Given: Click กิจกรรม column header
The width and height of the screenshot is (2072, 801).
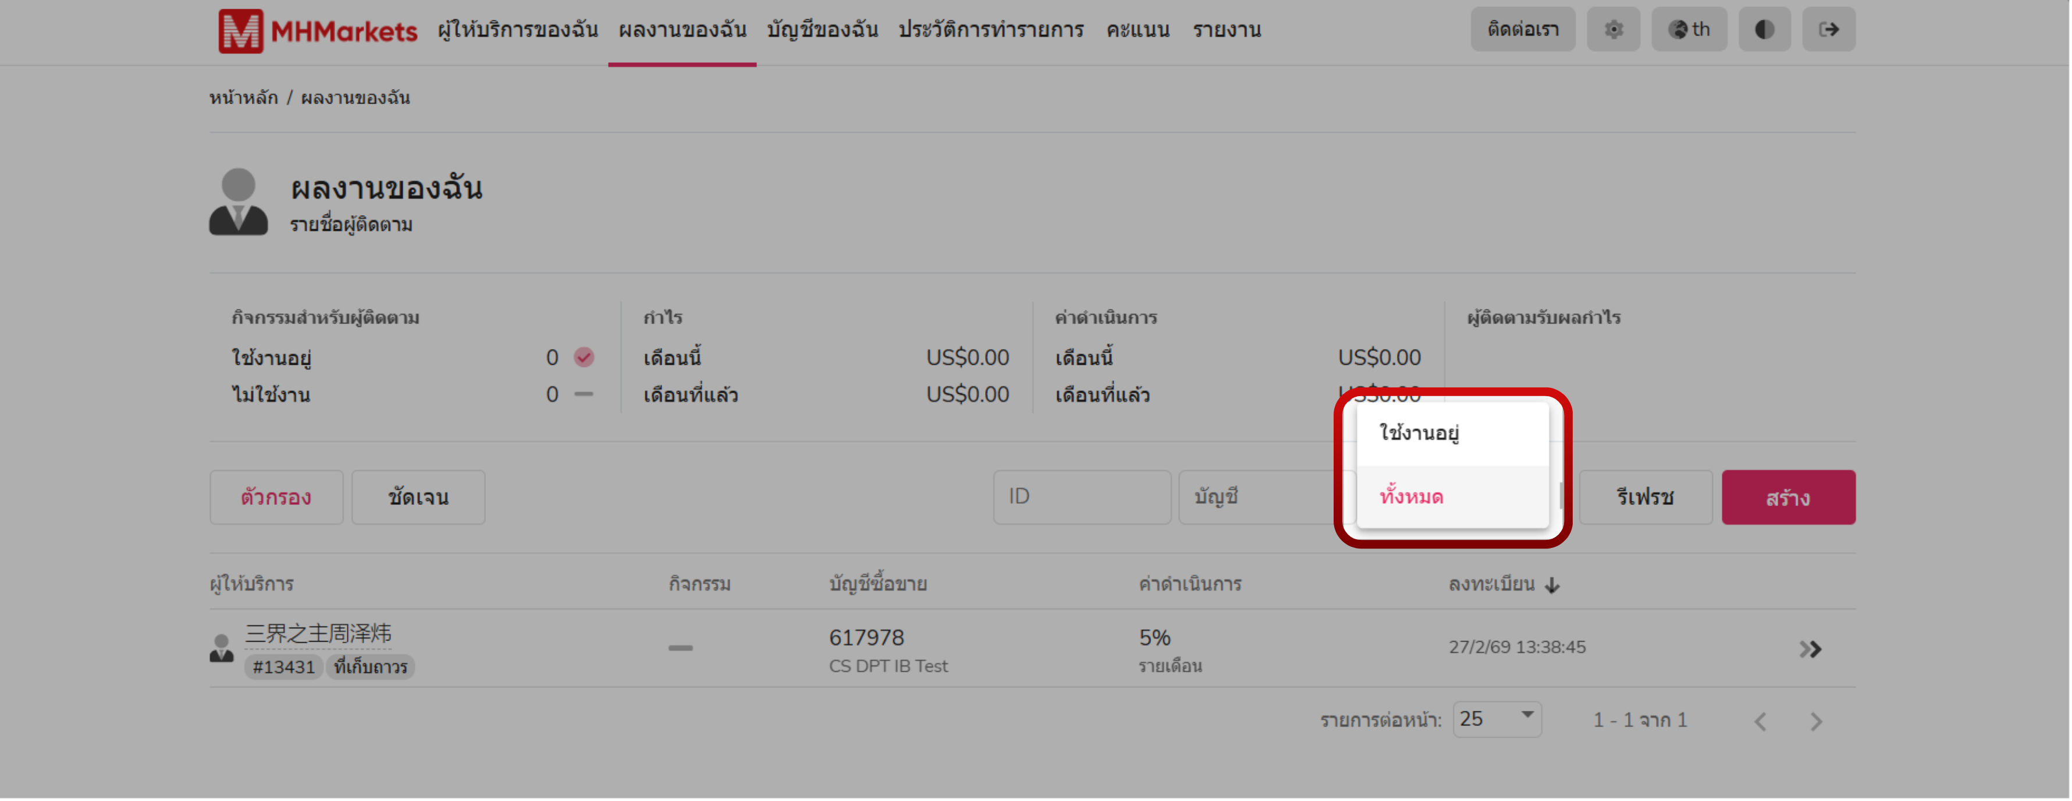Looking at the screenshot, I should point(699,584).
